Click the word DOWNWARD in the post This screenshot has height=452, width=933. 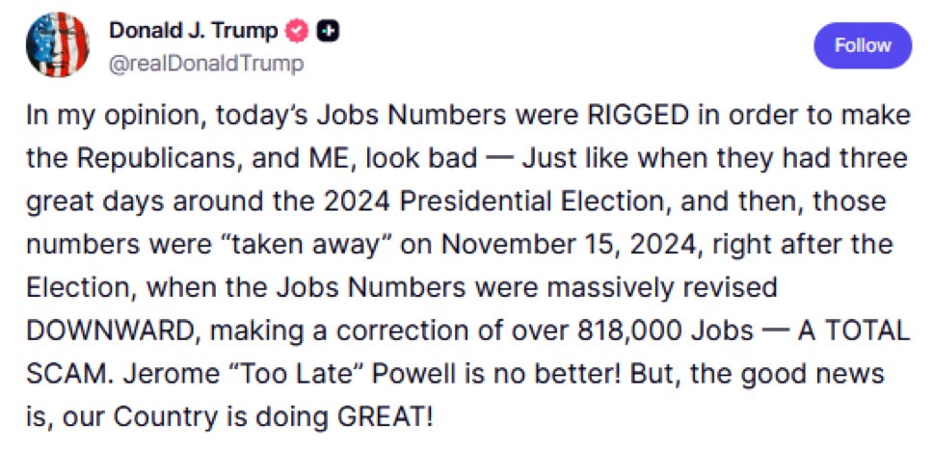tap(110, 332)
